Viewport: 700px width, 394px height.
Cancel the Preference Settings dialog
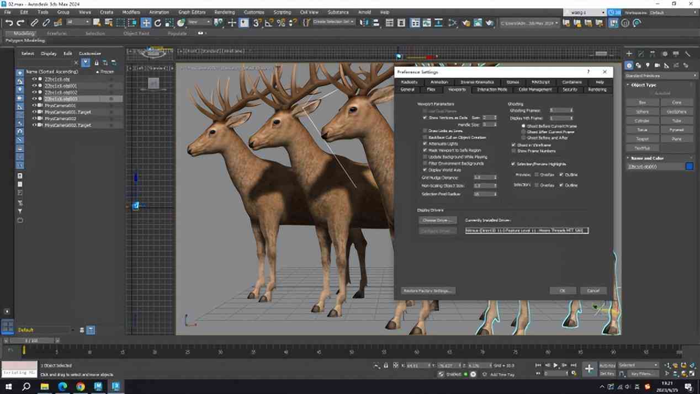tap(593, 291)
